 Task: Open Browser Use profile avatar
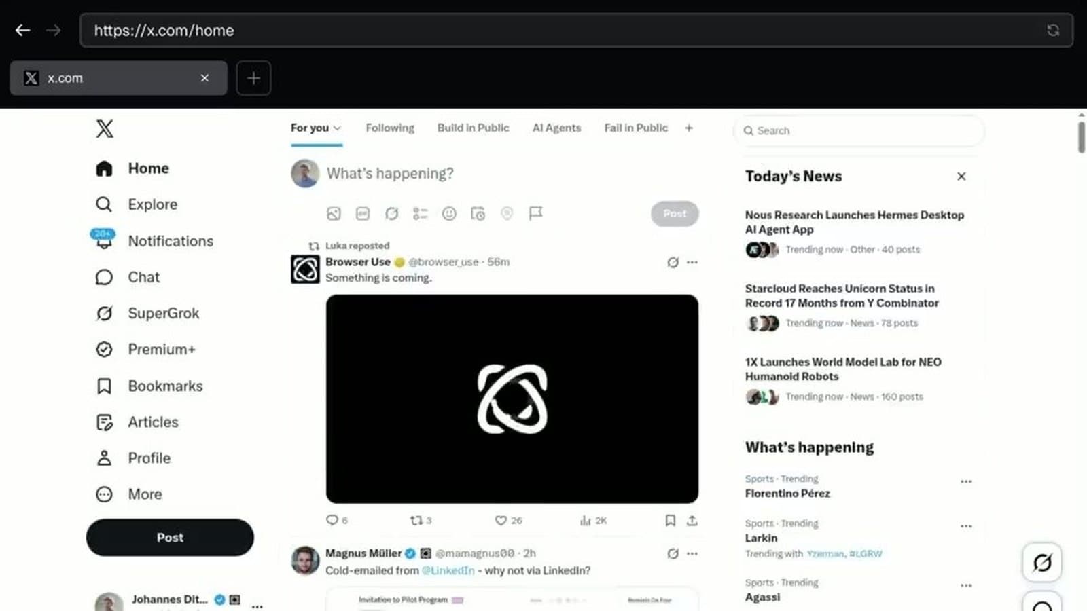click(305, 270)
